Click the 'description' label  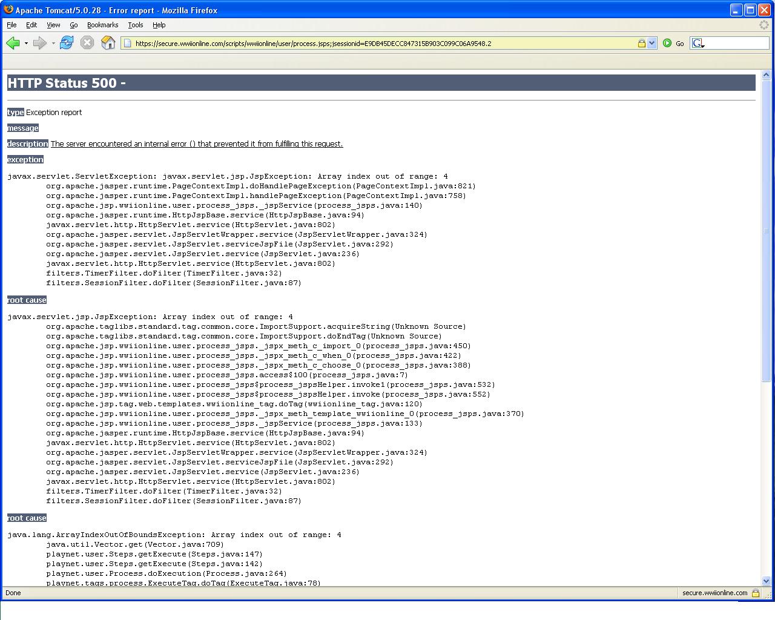[28, 144]
